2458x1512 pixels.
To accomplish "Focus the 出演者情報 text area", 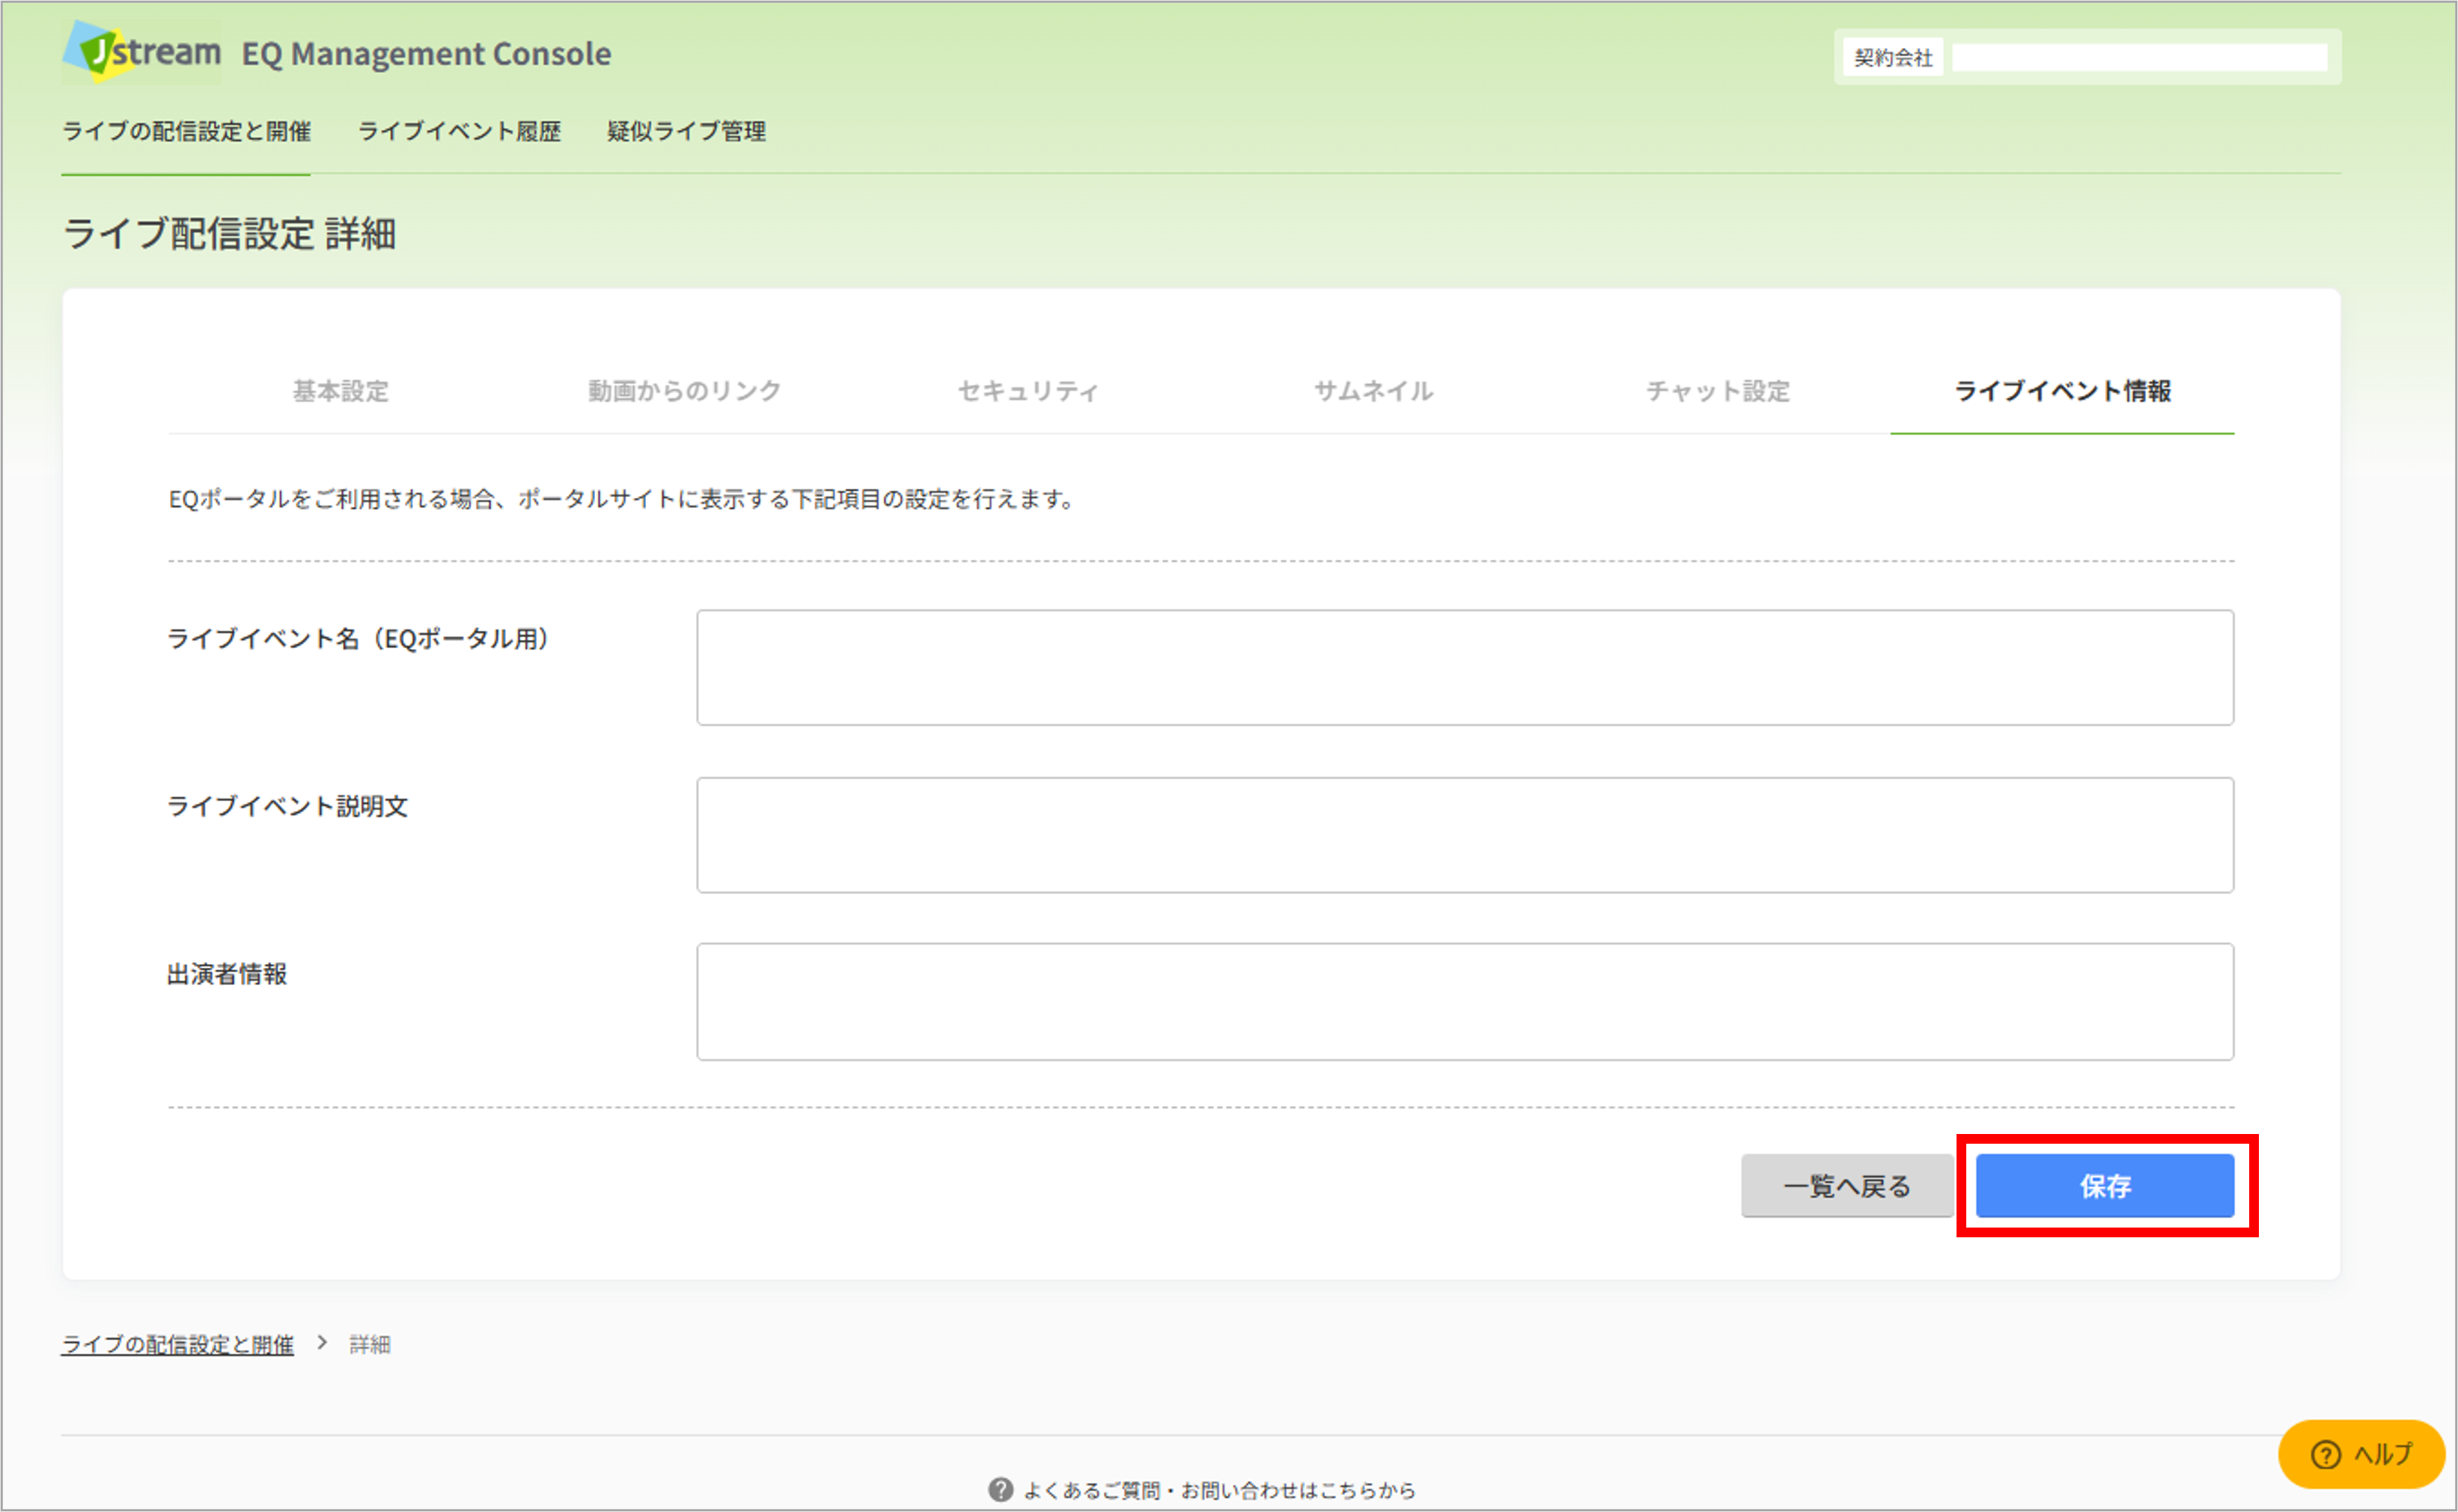I will point(1465,1002).
